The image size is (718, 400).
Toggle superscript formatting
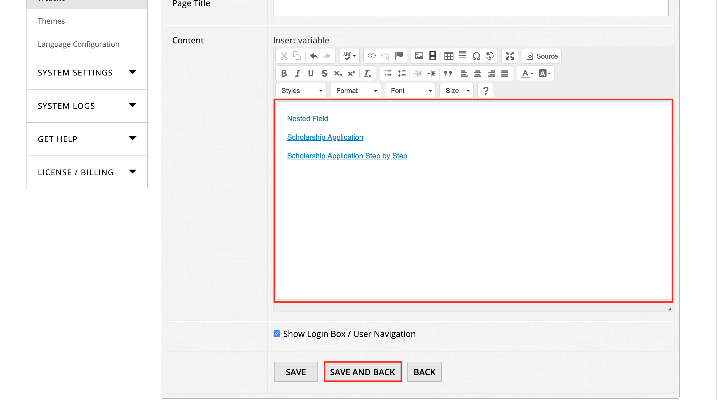click(x=351, y=74)
